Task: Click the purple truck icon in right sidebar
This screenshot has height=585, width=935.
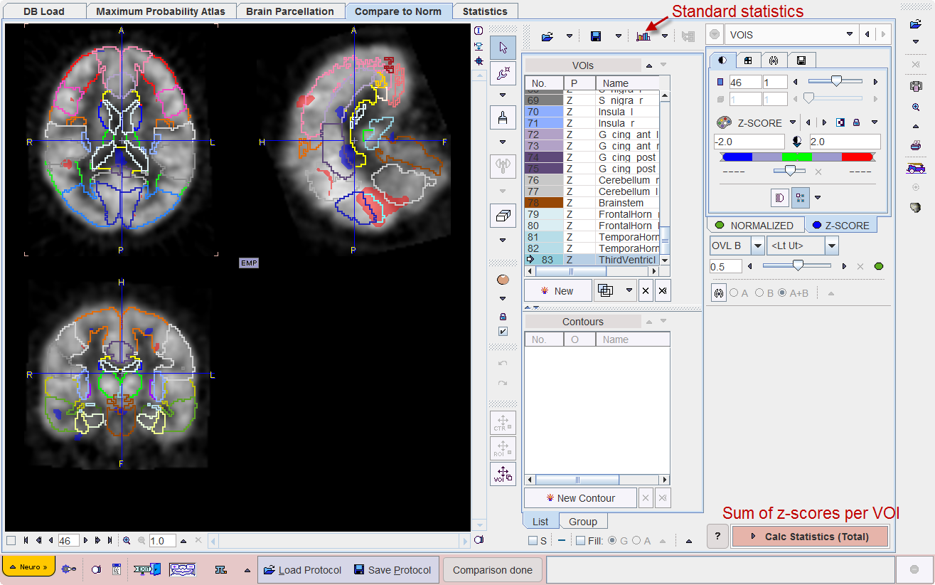Action: (915, 168)
